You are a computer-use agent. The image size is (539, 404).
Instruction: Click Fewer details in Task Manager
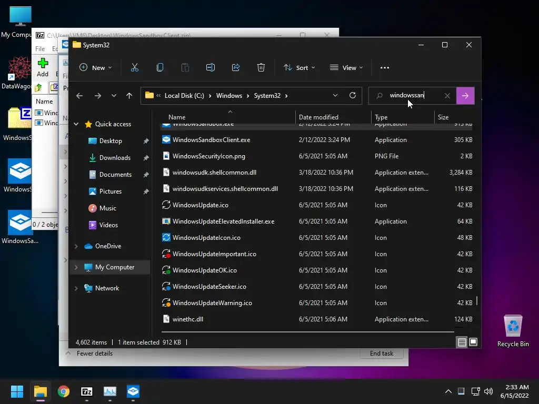[x=95, y=353]
